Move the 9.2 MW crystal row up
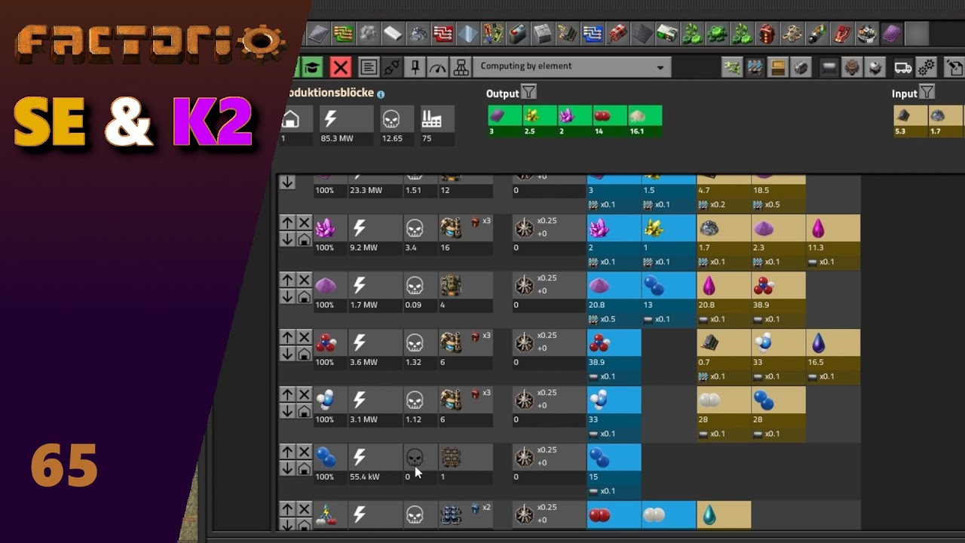The height and width of the screenshot is (543, 965). [287, 222]
